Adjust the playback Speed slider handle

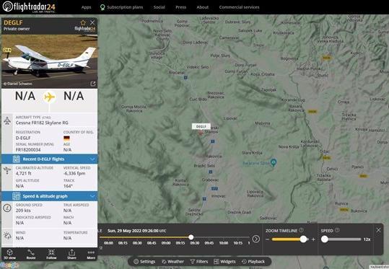pyautogui.click(x=325, y=239)
